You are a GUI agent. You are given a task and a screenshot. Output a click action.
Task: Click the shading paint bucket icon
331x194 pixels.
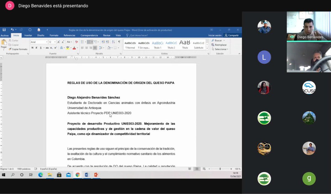point(109,48)
